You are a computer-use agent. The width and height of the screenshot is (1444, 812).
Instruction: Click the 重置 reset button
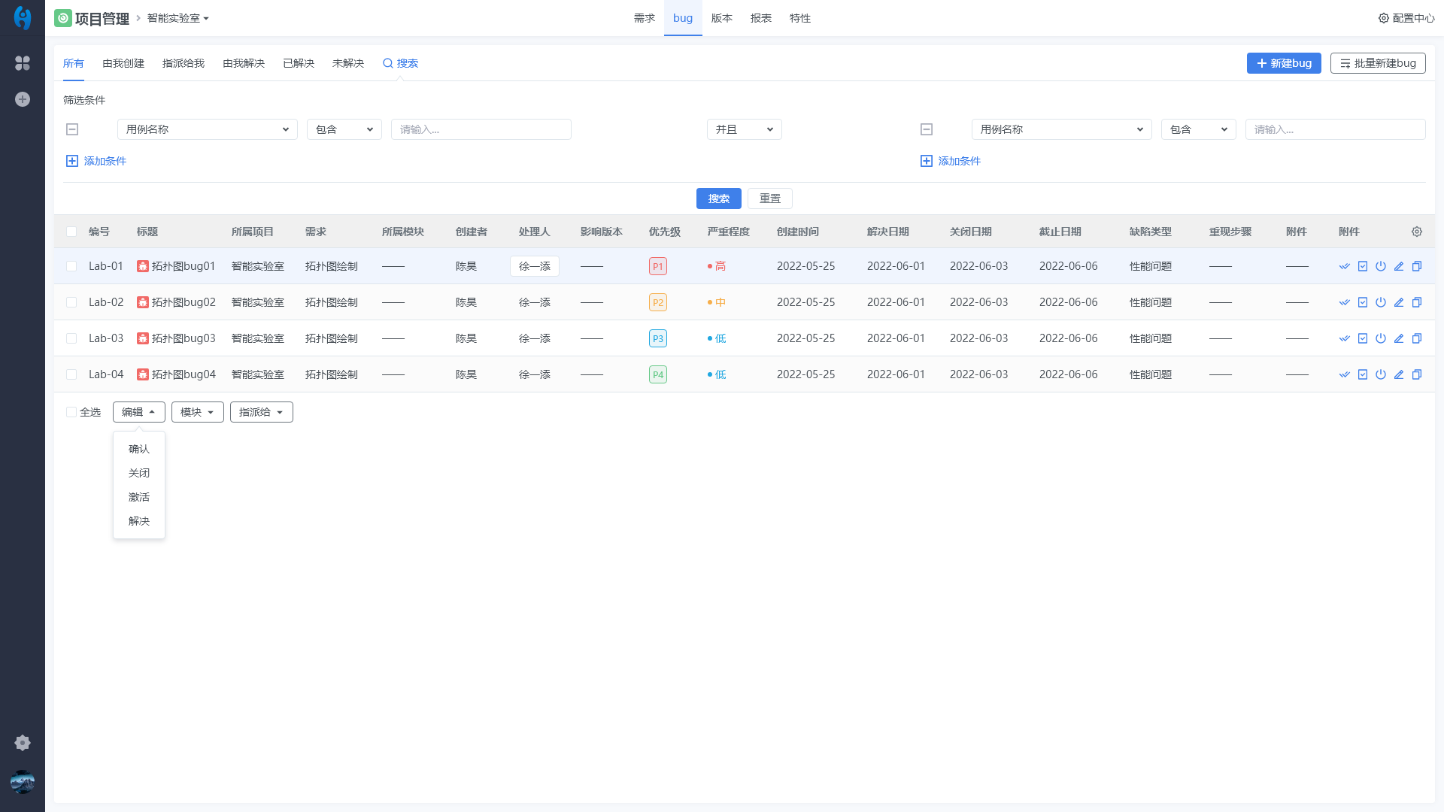coord(770,198)
